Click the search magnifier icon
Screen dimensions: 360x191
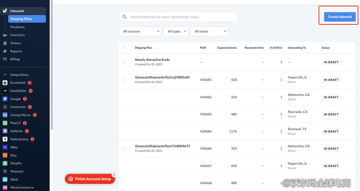[x=124, y=17]
